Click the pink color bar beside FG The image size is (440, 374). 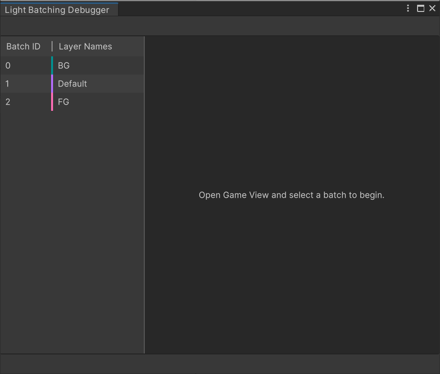(53, 102)
